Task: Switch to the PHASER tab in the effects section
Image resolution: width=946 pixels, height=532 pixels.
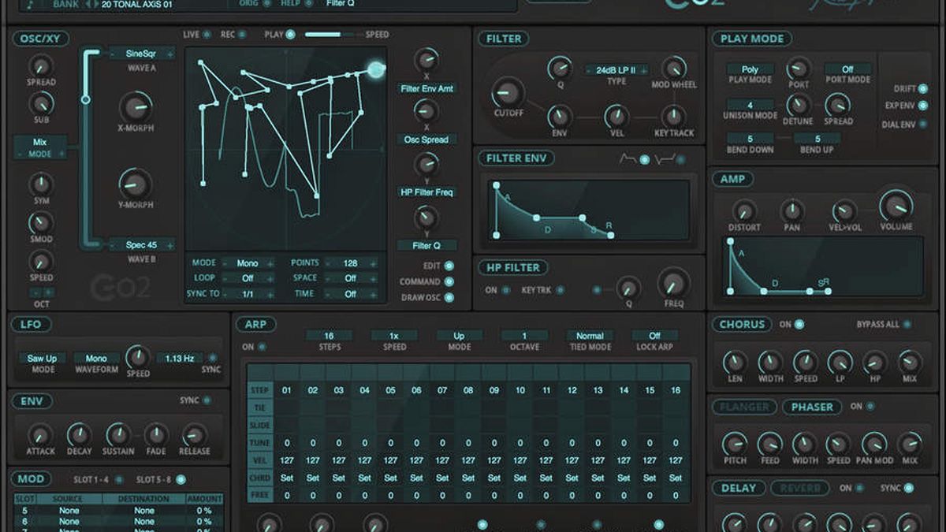Action: tap(813, 407)
